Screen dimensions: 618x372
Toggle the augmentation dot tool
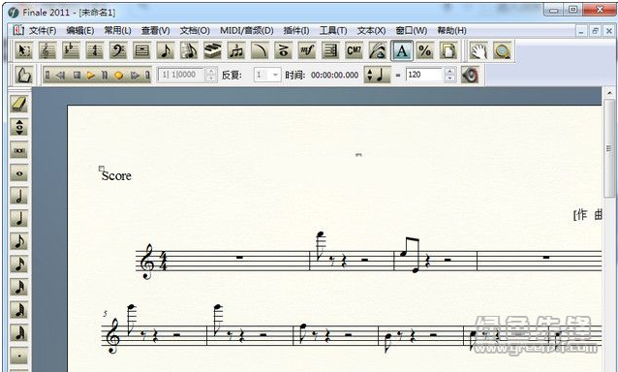[x=19, y=356]
